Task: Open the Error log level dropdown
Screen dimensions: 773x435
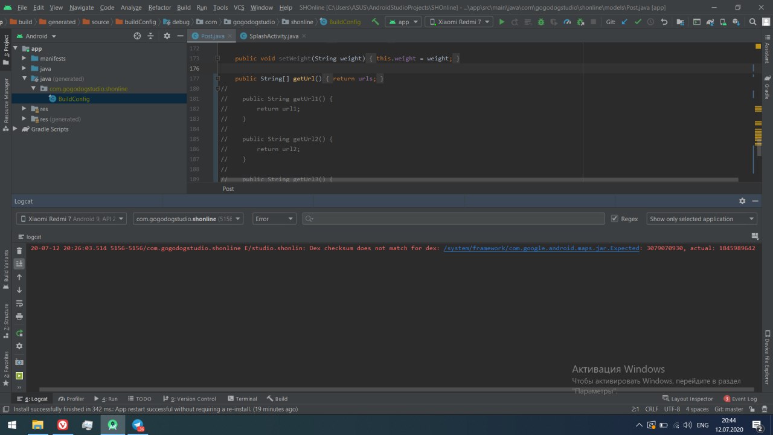Action: click(x=274, y=219)
